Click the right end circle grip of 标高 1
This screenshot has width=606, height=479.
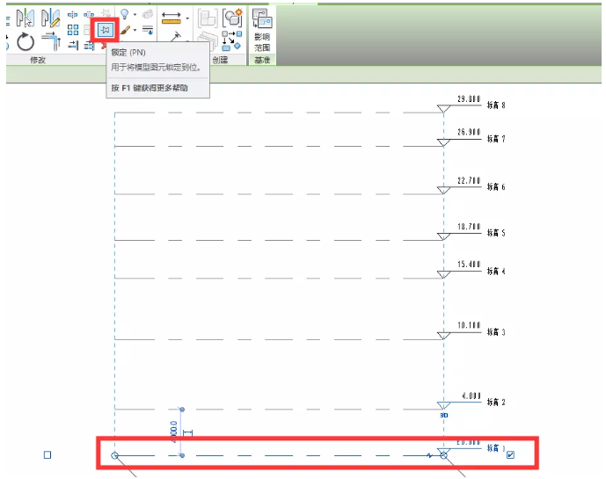443,455
